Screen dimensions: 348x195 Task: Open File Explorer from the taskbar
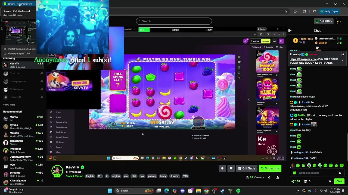[198, 191]
